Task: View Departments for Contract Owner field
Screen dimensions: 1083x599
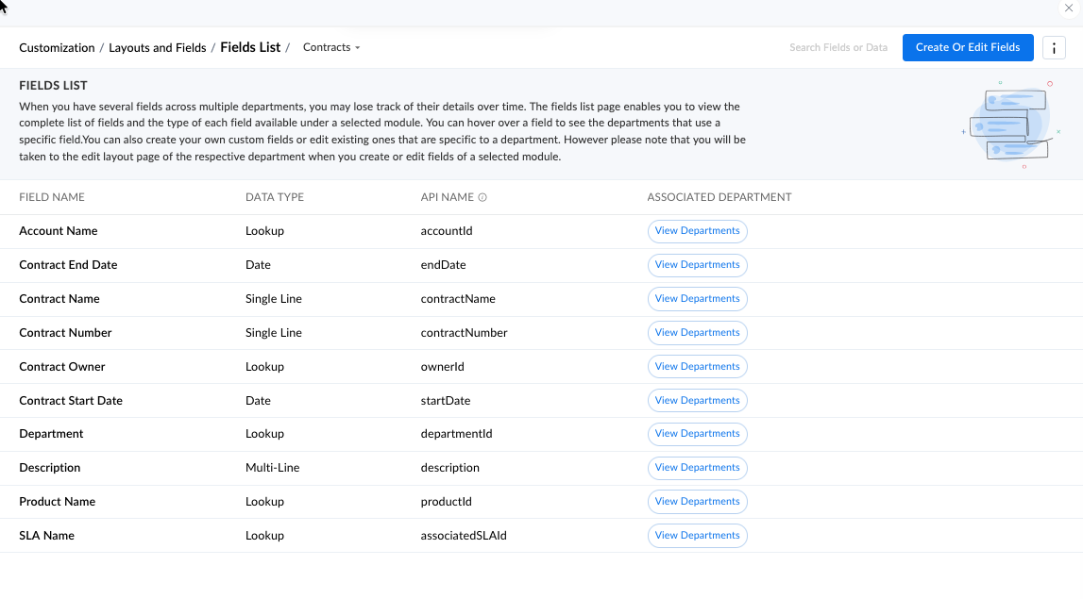Action: (697, 367)
